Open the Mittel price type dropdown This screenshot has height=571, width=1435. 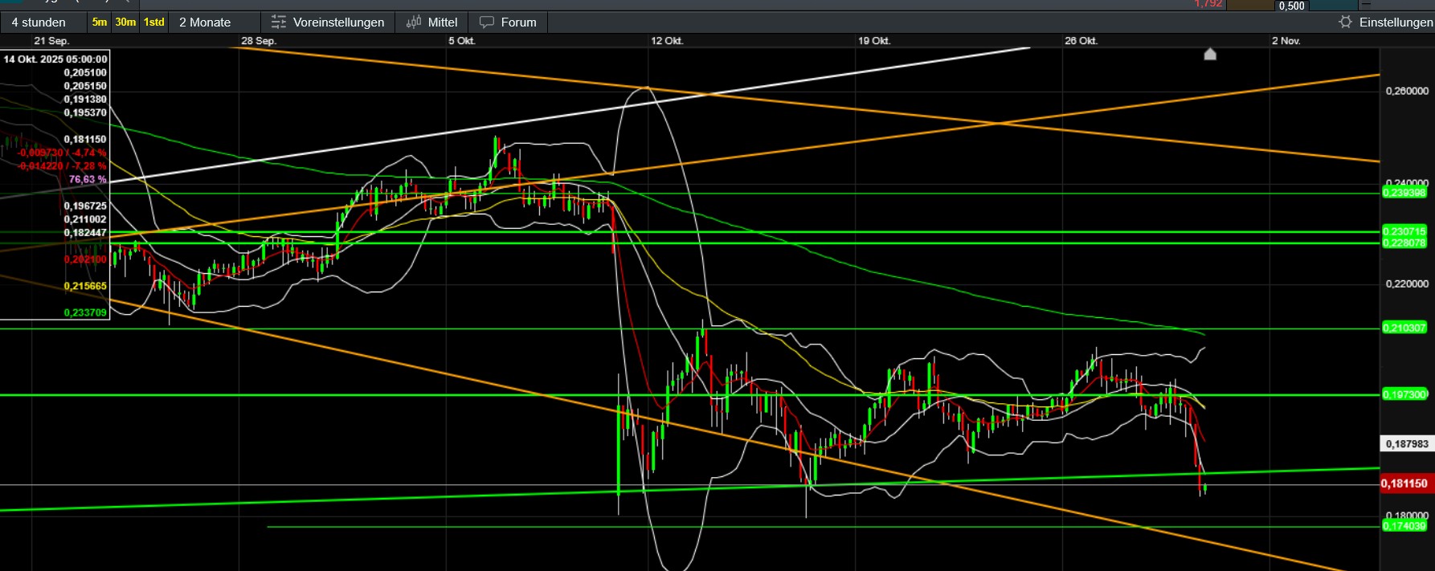point(442,22)
